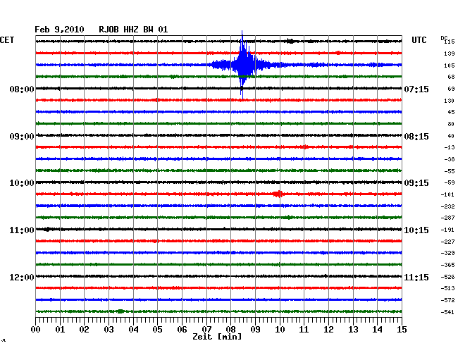Click the DC offset value 105
This screenshot has width=458, height=348.
point(450,66)
